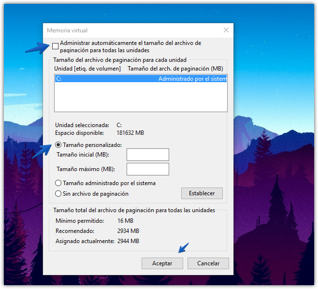
Task: Select the C: drive row in list
Action: point(141,79)
